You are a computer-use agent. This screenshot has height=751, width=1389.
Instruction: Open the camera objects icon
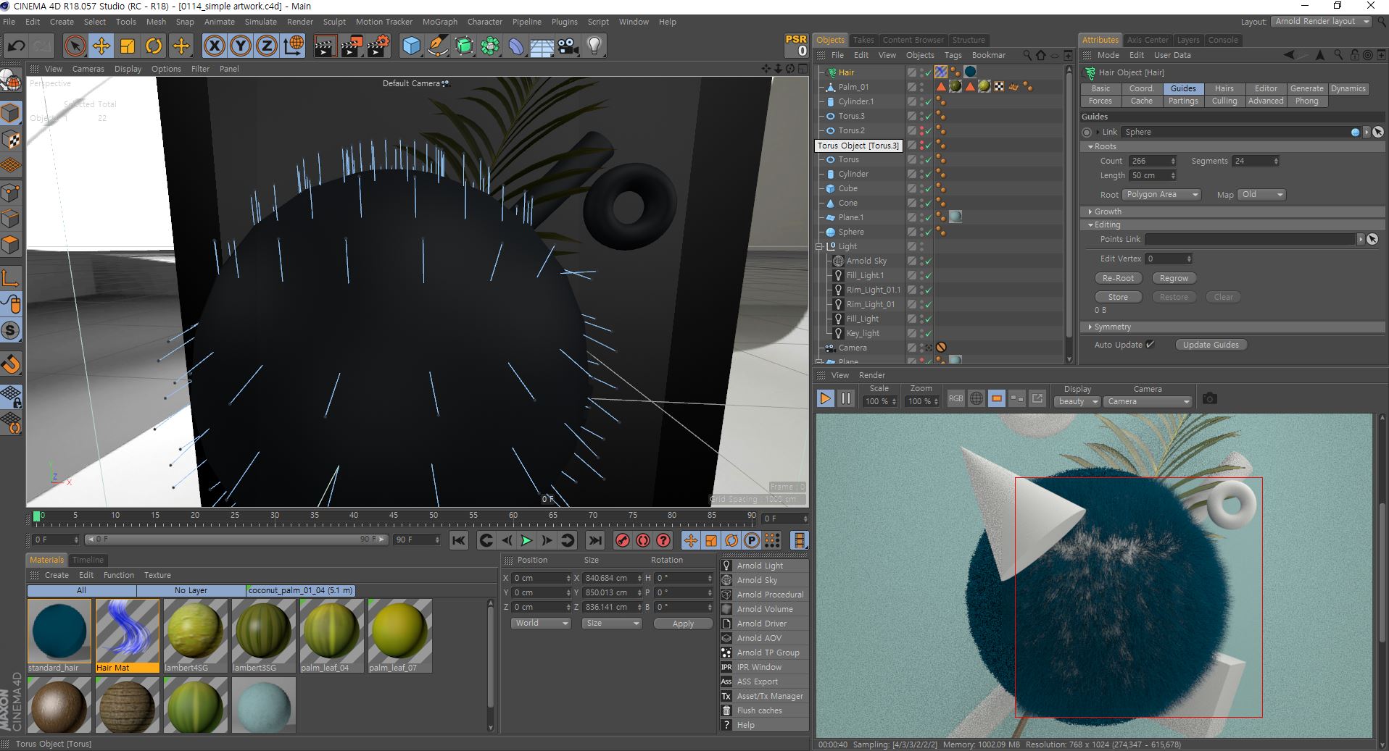[x=568, y=46]
